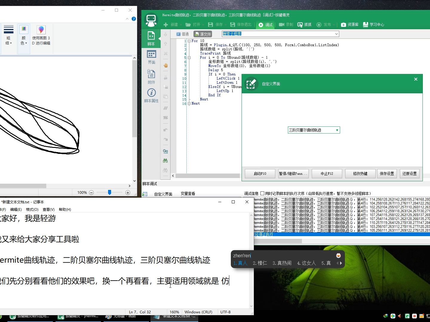Click 录制 (Record) in the top toolbar

click(286, 25)
